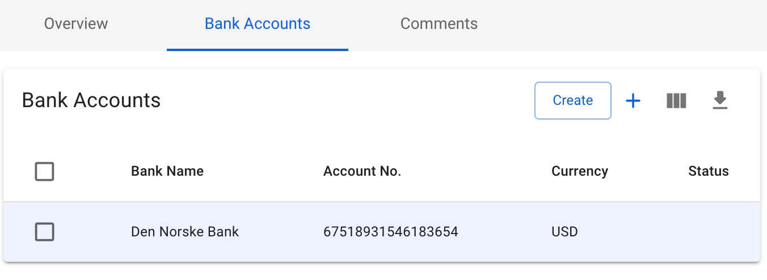Screen dimensions: 767x280
Task: Toggle the select-all header checkbox
Action: [x=44, y=171]
